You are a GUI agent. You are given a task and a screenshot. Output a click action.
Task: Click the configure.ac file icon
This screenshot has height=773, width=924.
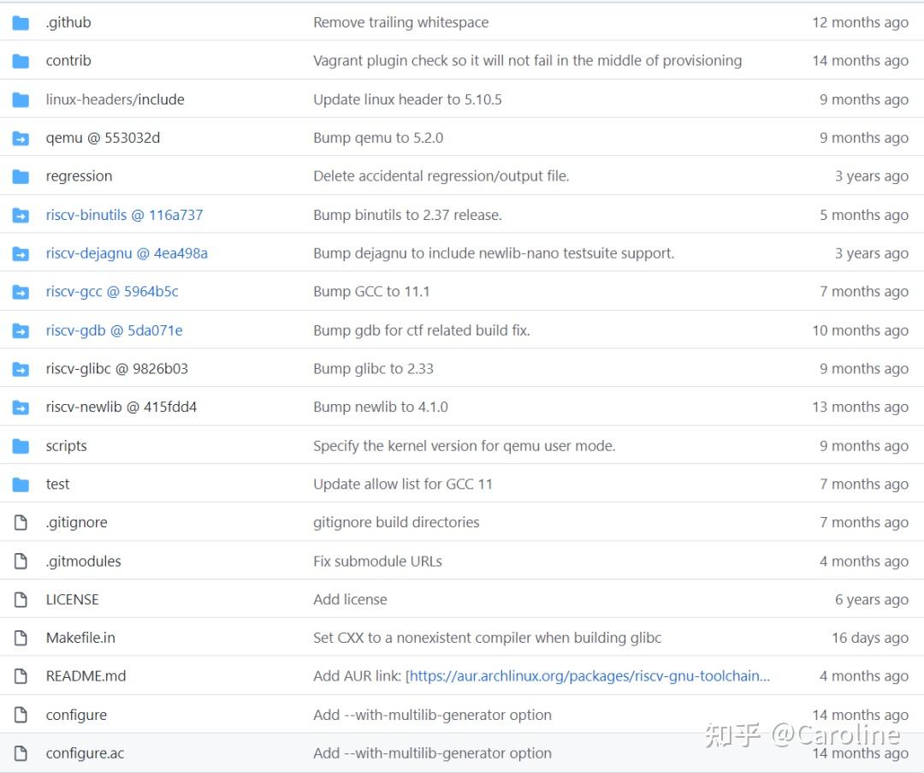[x=21, y=753]
